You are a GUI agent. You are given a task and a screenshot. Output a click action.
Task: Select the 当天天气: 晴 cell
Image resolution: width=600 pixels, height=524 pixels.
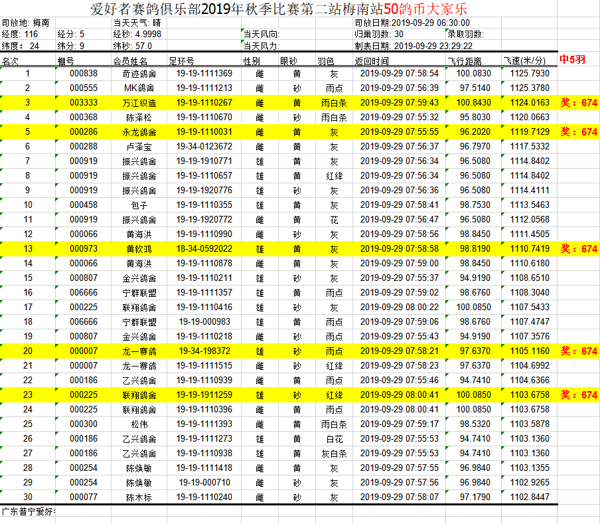(x=139, y=23)
